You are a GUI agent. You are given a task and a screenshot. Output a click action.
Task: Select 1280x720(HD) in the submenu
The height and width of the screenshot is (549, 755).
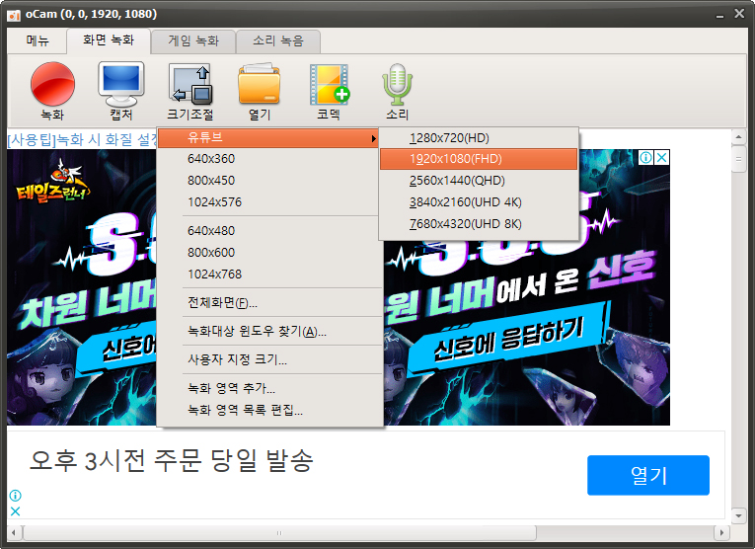click(479, 138)
